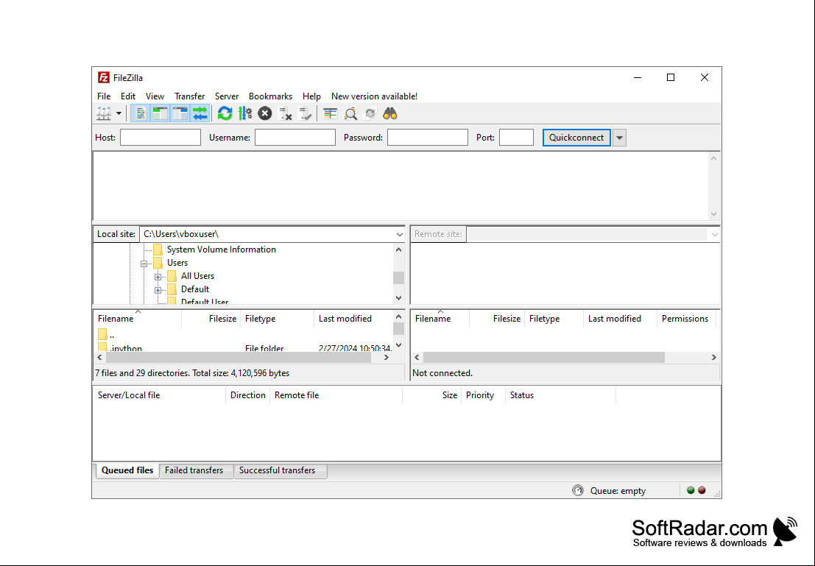The image size is (815, 566).
Task: Click the FileZilla logo in title bar
Action: pos(104,78)
